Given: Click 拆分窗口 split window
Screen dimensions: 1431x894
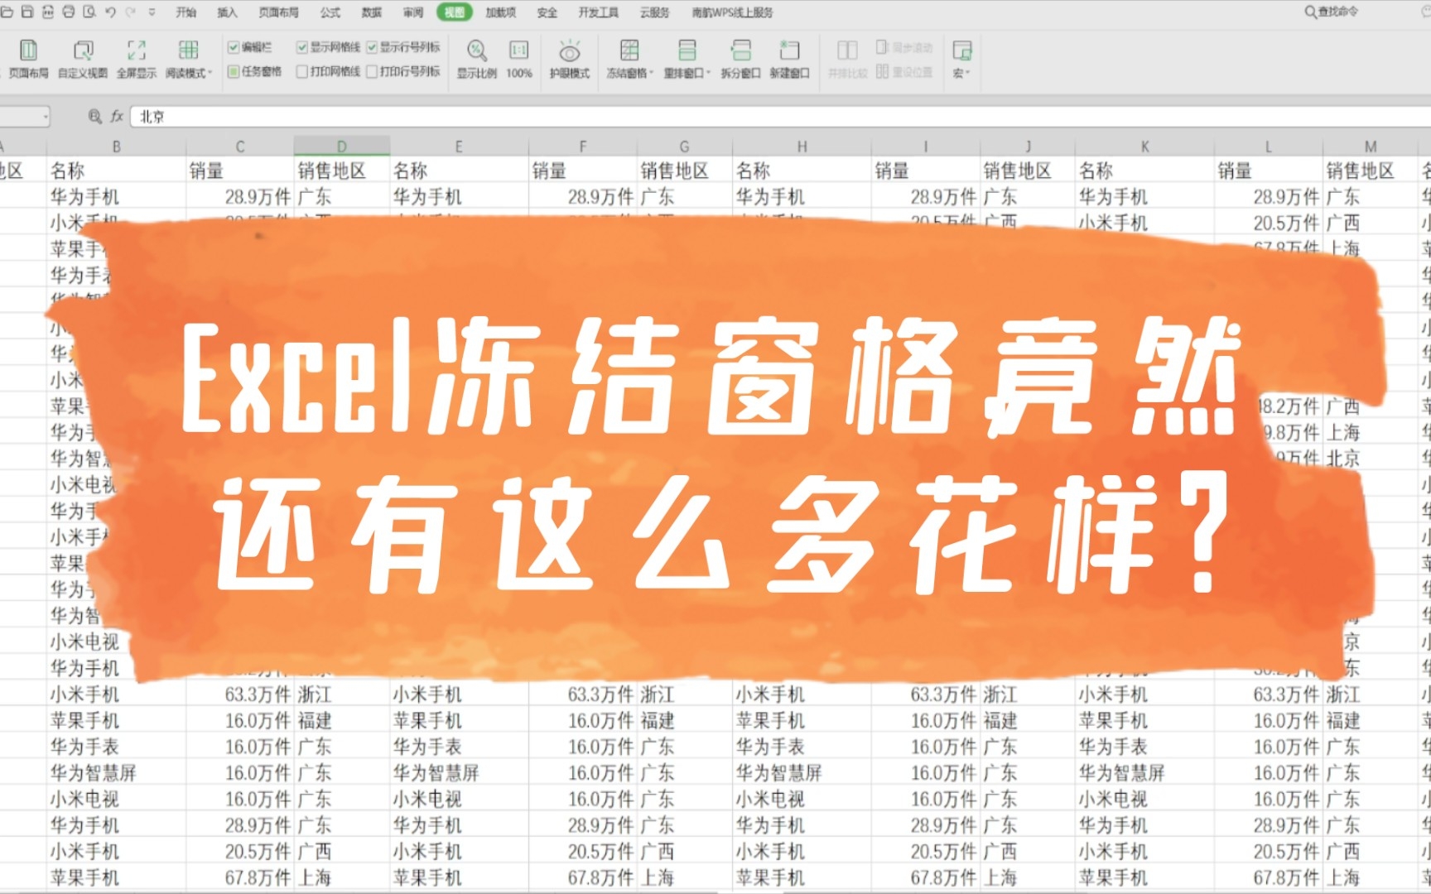Looking at the screenshot, I should pyautogui.click(x=740, y=58).
